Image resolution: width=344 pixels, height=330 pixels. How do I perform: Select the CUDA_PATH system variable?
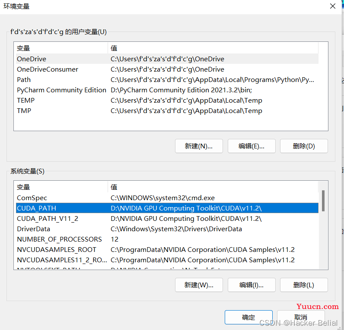167,208
